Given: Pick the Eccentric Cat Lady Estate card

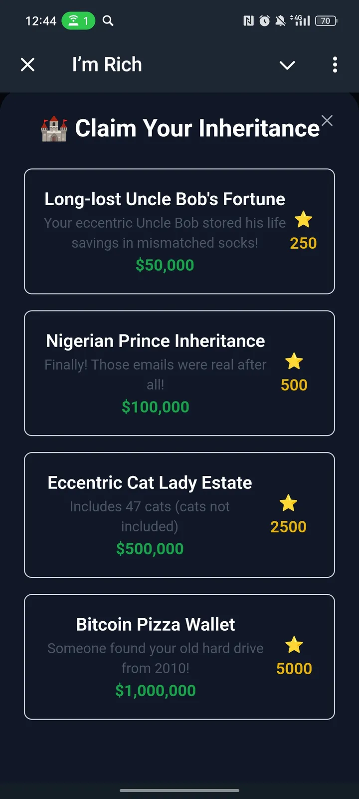Looking at the screenshot, I should [x=179, y=515].
